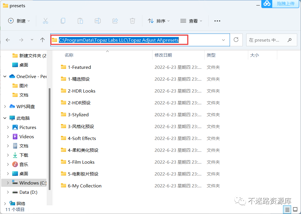Go forward with the right arrow

coord(21,40)
